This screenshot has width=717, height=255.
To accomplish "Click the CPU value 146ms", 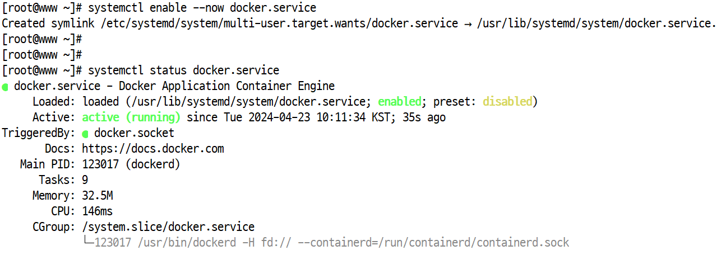I will click(98, 211).
